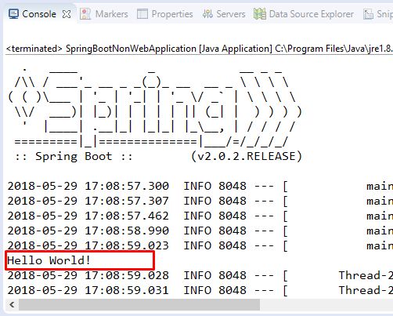Screen dimensions: 393x316
Task: Click the log line at 17:08:59.028
Action: coord(200,275)
